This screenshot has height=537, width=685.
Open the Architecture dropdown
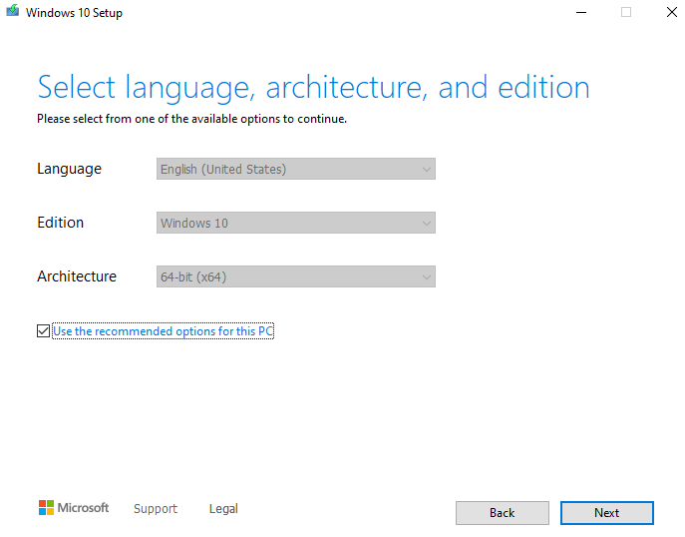[296, 276]
